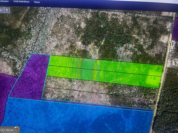
Task: Select the purple parcel left of green strips
Action: click(x=31, y=78)
